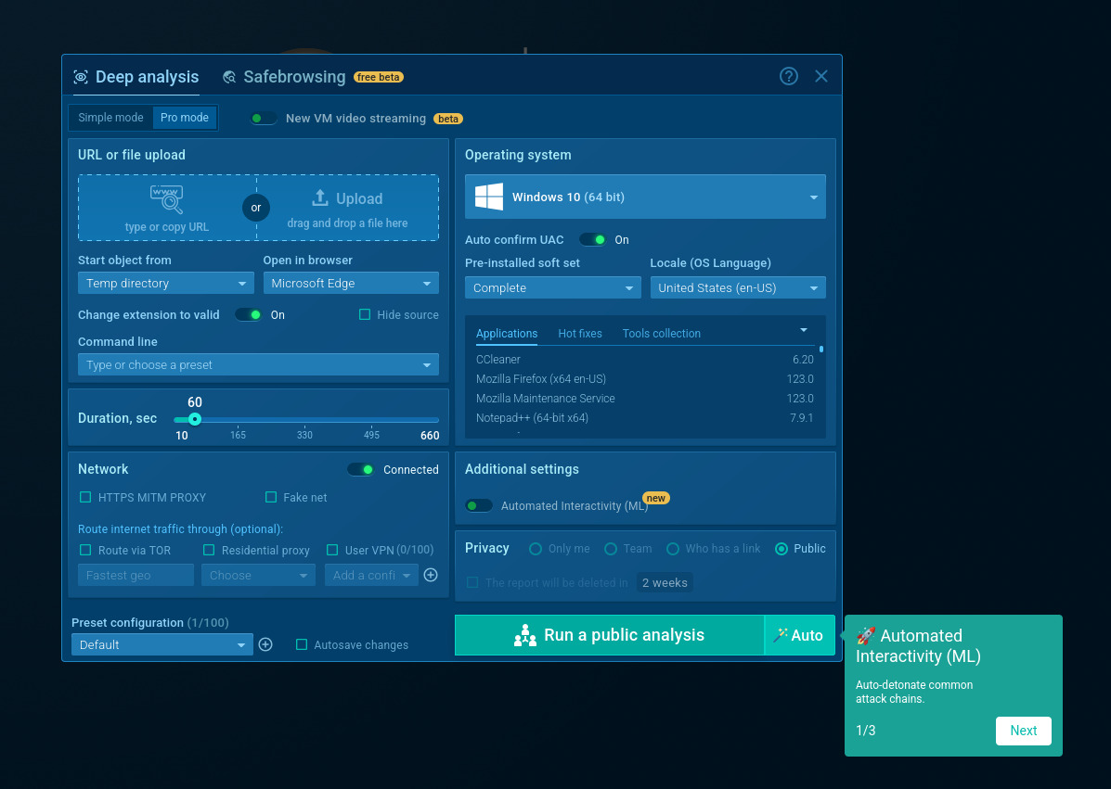The image size is (1111, 789).
Task: Select Mozilla Maintenance Service row
Action: [645, 399]
